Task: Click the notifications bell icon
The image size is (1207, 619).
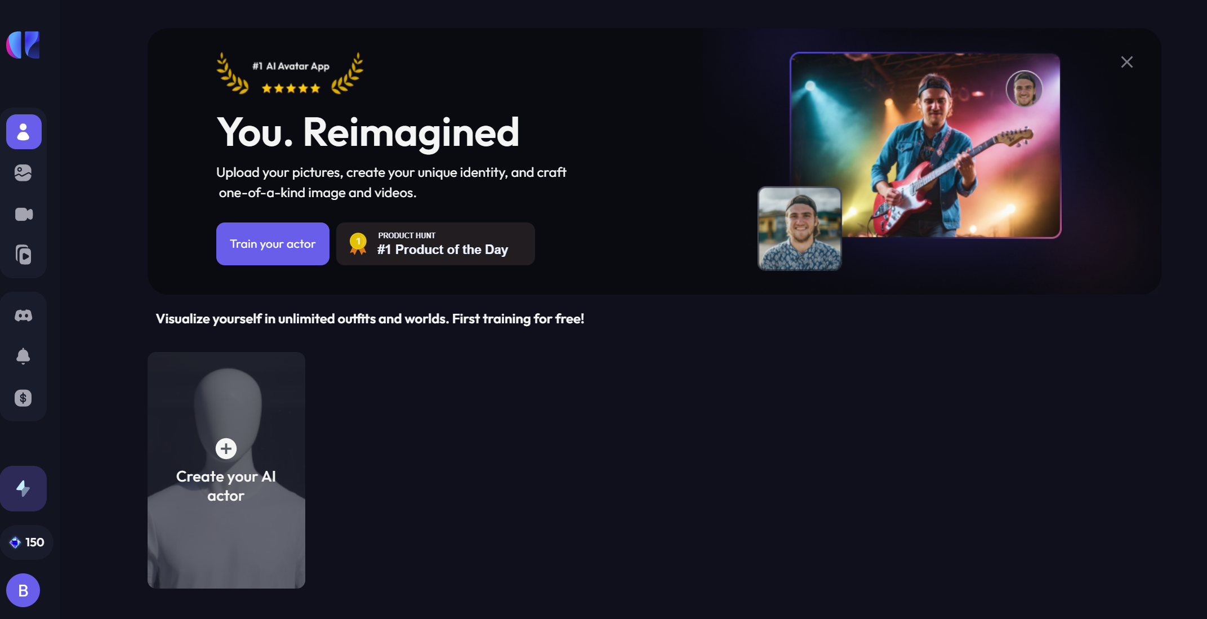Action: (23, 356)
